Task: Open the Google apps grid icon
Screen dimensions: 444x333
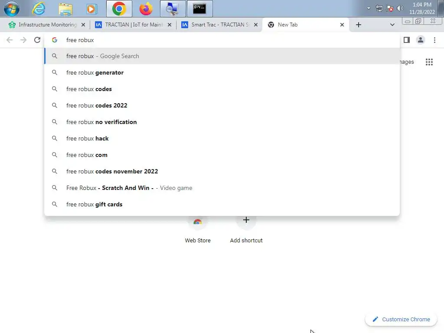Action: pyautogui.click(x=429, y=62)
